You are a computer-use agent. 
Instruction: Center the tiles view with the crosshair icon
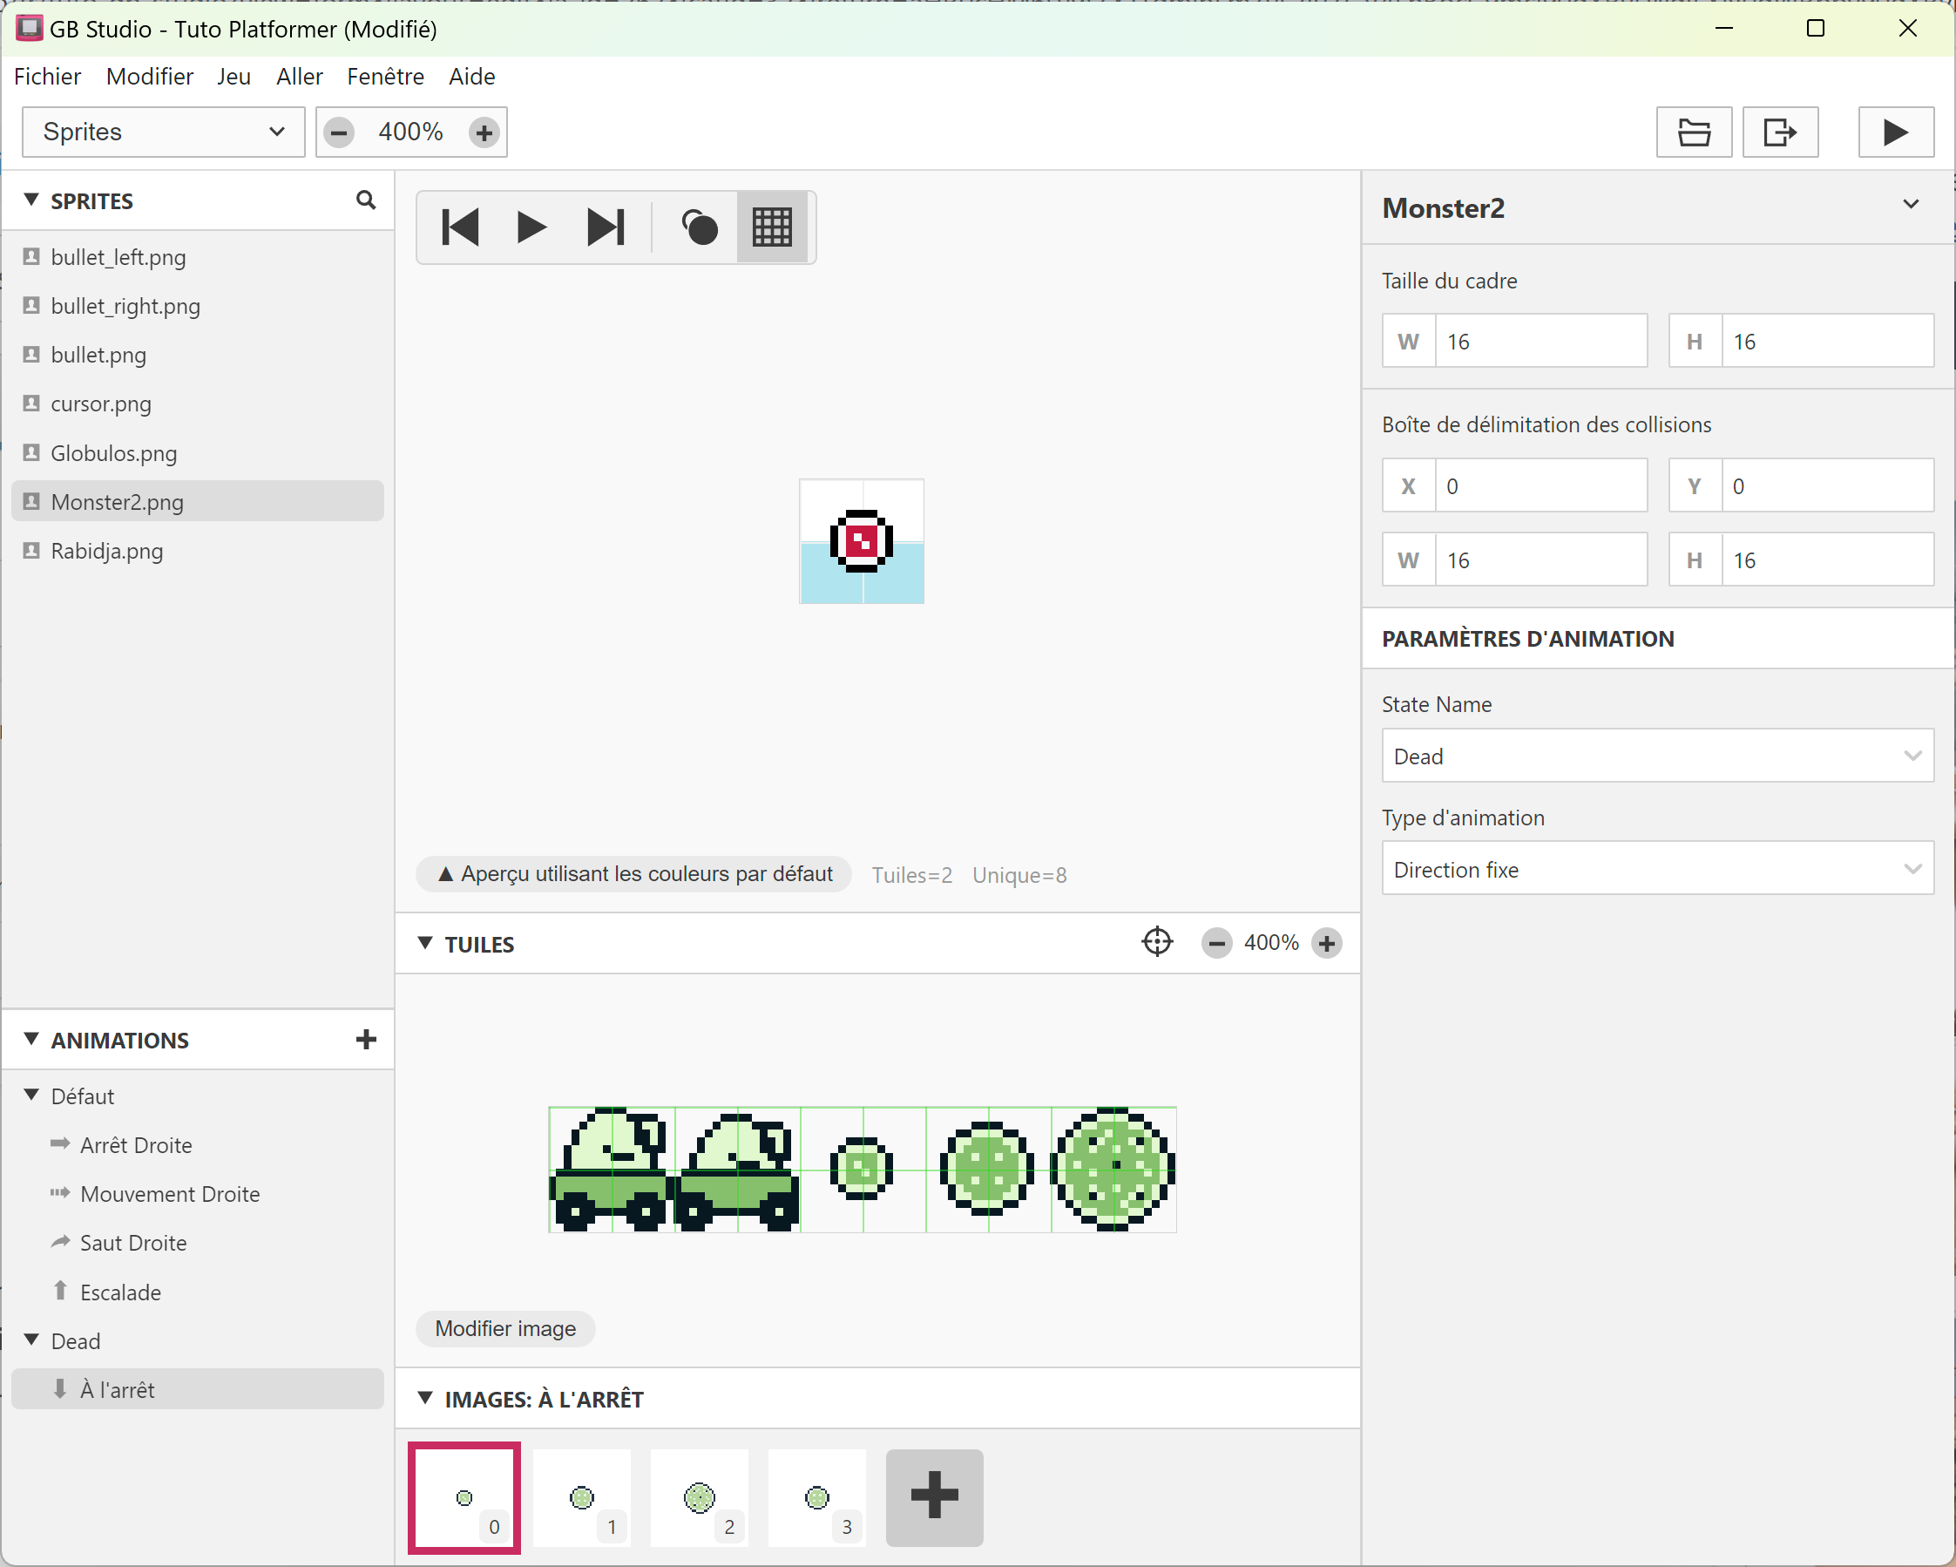point(1157,942)
